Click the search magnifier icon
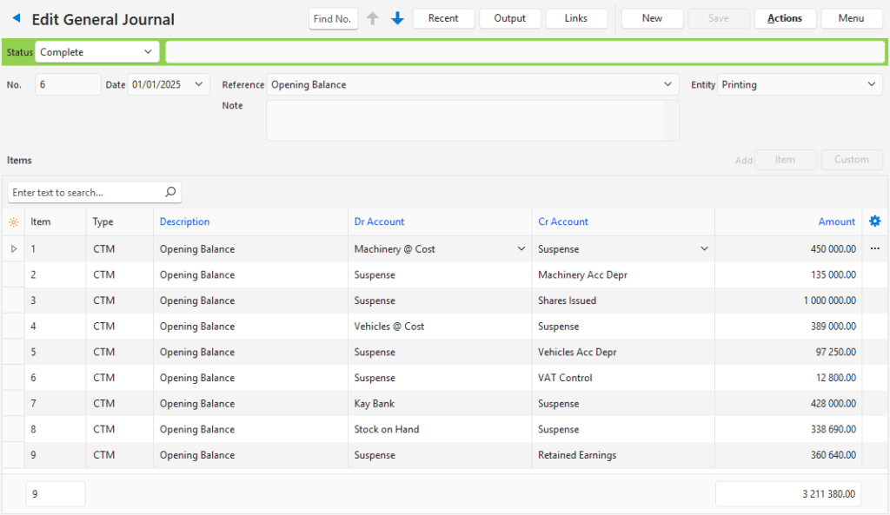The image size is (890, 515). click(170, 192)
